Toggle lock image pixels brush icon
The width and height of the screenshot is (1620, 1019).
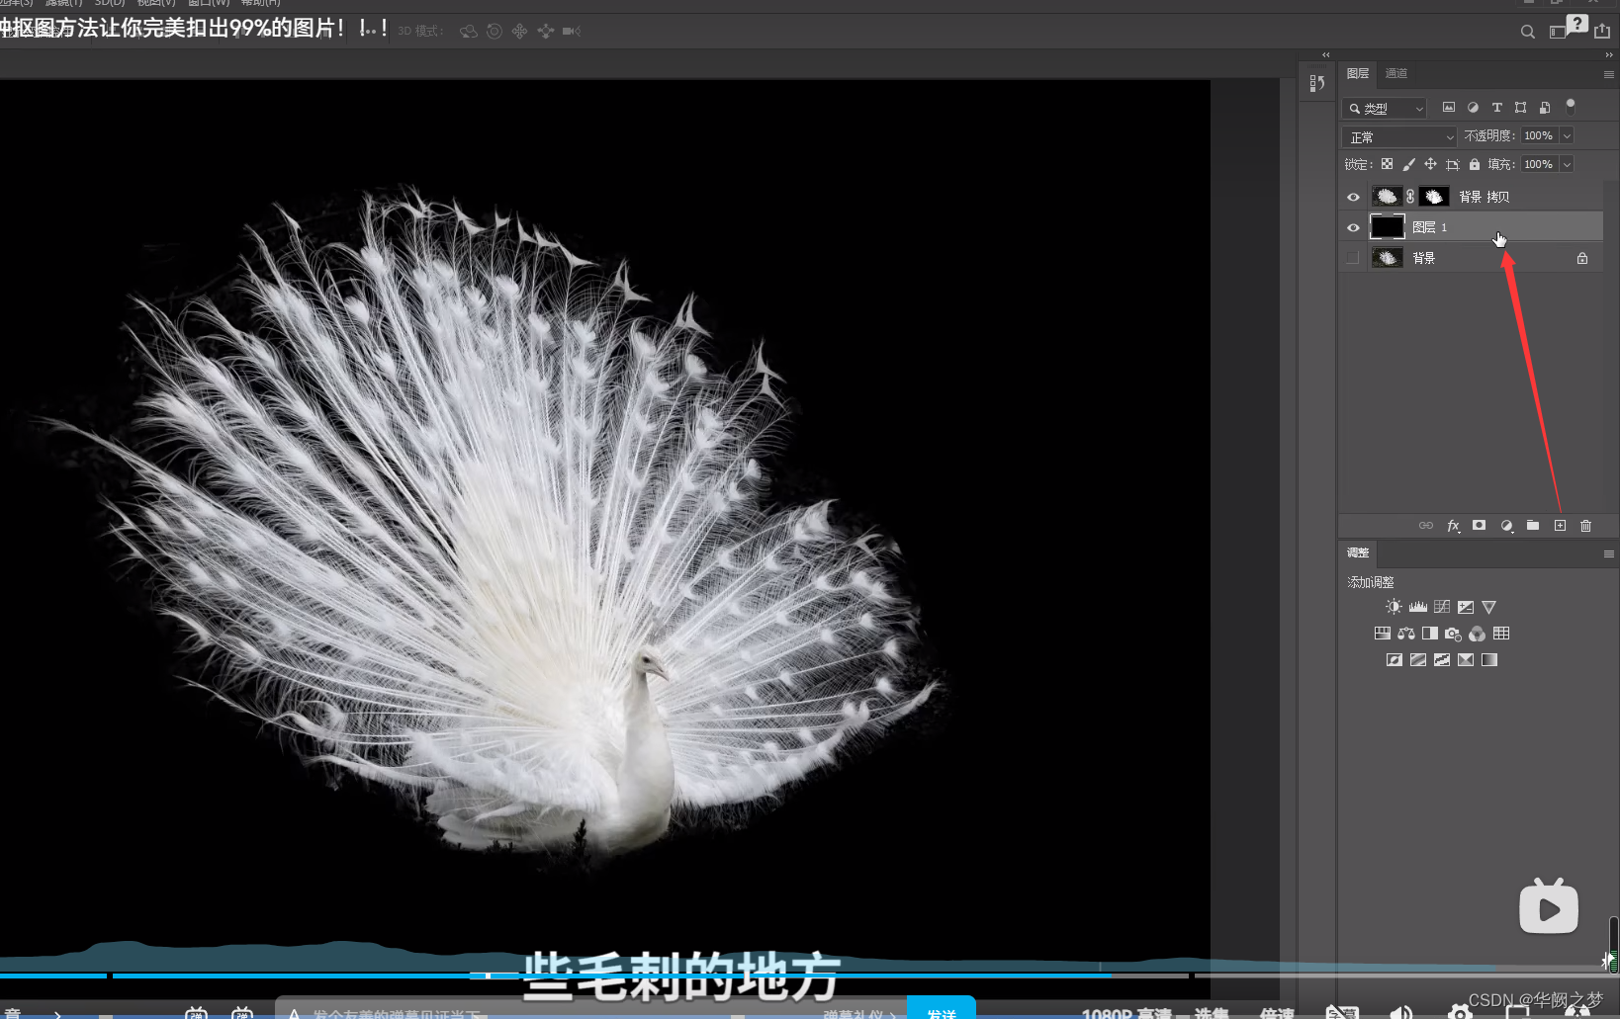point(1408,164)
